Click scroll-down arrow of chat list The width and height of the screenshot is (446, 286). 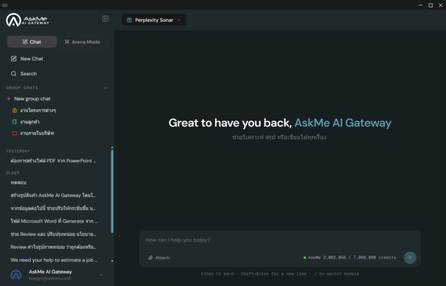click(x=112, y=261)
